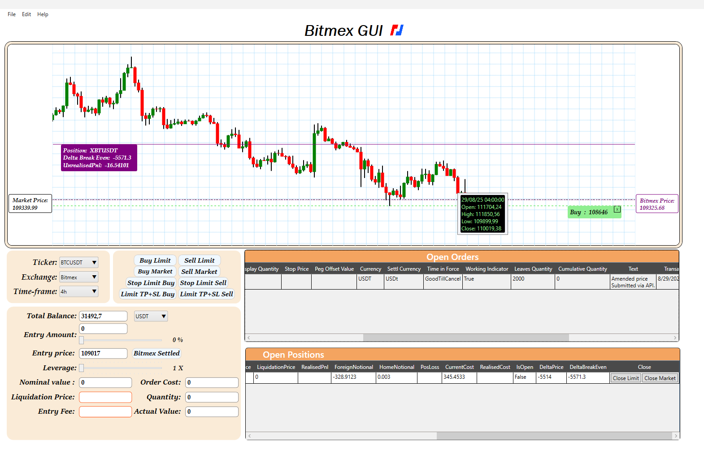Click the Close Limit button in Open Positions
This screenshot has width=704, height=459.
click(x=626, y=378)
